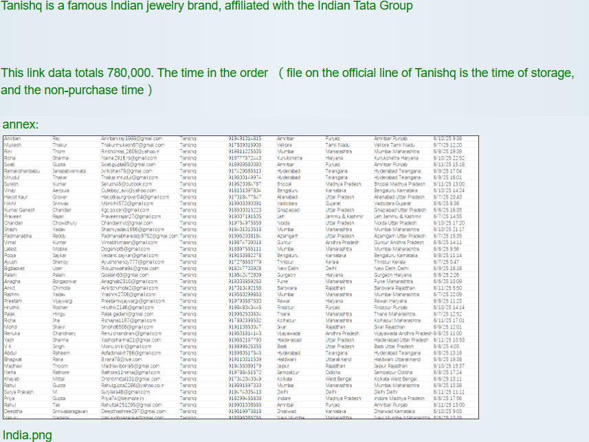Click the 'This link data totals 780,000' paragraph
This screenshot has width=589, height=442.
(x=288, y=81)
